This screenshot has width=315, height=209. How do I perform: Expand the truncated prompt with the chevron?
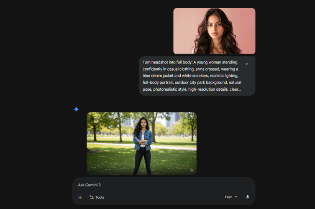click(x=246, y=64)
